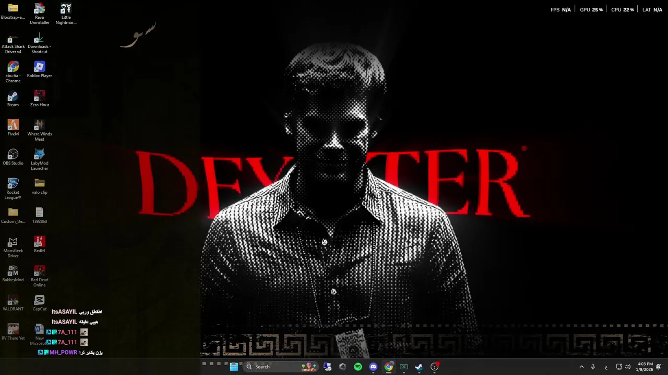Click the first ItsASAYIL chat message
Image resolution: width=668 pixels, height=375 pixels.
(77, 311)
